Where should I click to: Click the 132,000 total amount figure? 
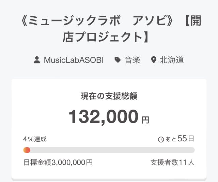[x=104, y=117]
